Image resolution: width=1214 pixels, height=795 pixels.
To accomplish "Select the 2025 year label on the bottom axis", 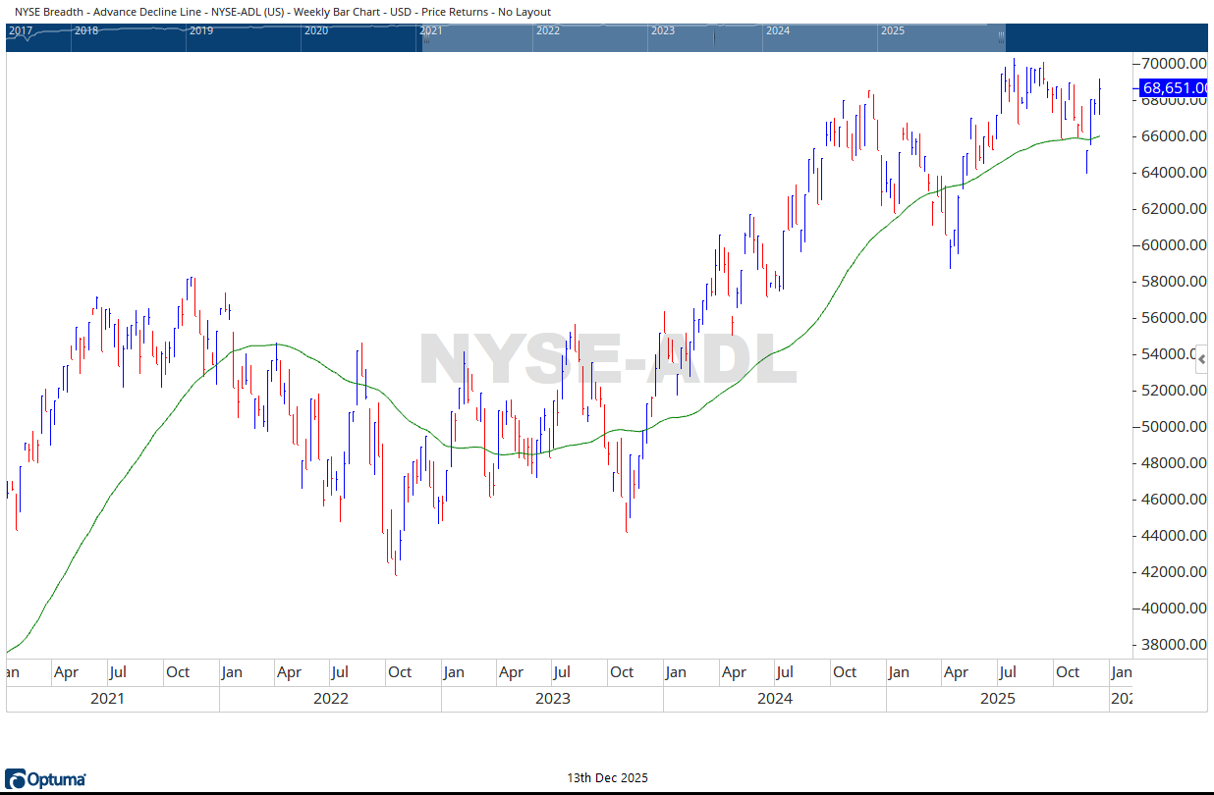I will pos(997,698).
